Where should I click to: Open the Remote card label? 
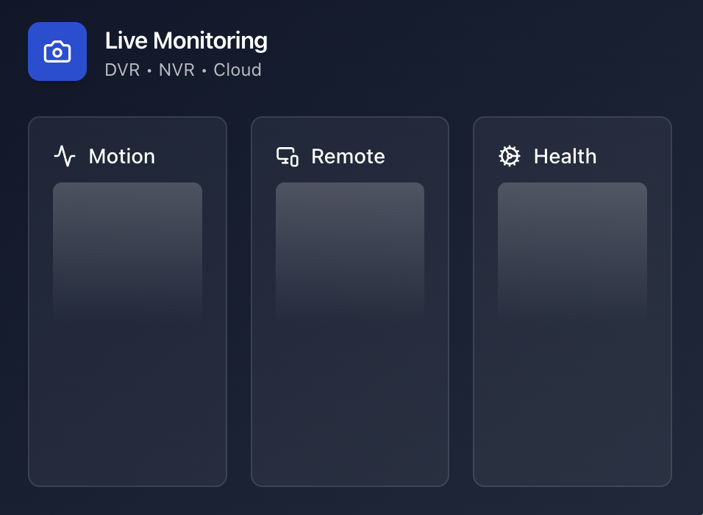pyautogui.click(x=348, y=156)
